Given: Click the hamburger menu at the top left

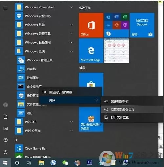Looking at the screenshot, I should pos(6,8).
